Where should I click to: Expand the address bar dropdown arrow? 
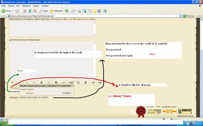[x=181, y=16]
